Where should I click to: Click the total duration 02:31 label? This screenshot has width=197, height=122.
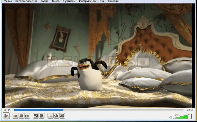coord(190,110)
